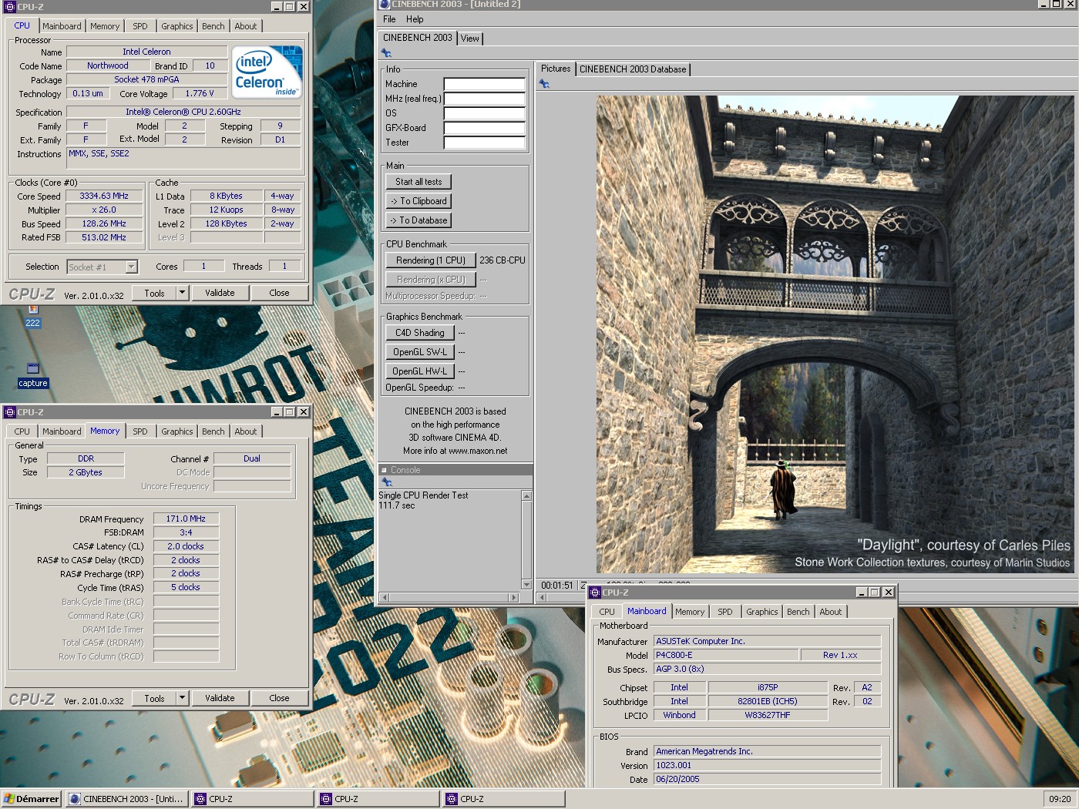The width and height of the screenshot is (1079, 809).
Task: Open Bench tab in top CPU-Z window
Action: coord(213,26)
